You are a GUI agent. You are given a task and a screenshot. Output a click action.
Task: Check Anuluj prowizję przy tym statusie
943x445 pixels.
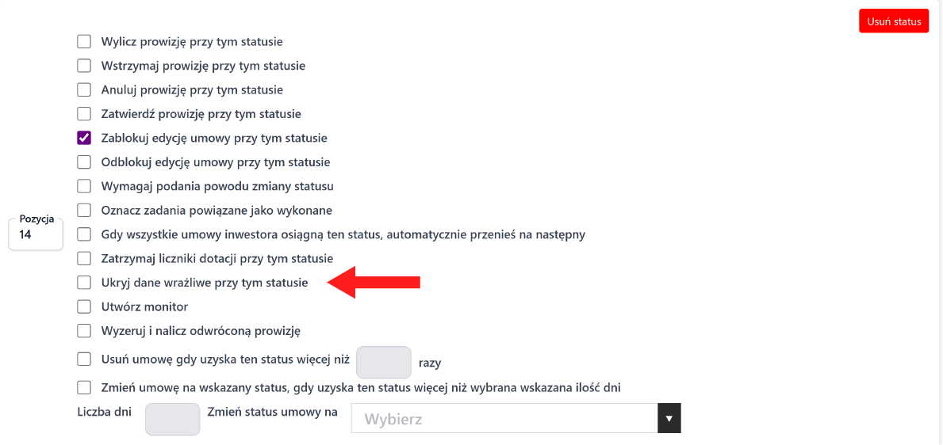(84, 89)
